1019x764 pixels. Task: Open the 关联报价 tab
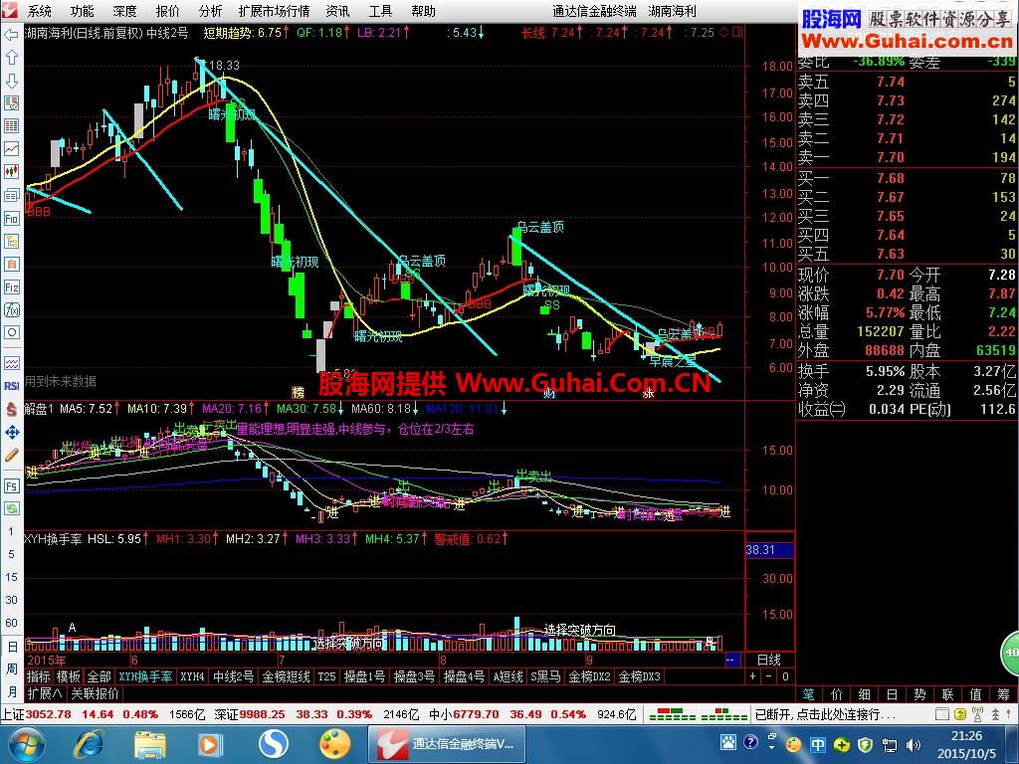(x=95, y=693)
